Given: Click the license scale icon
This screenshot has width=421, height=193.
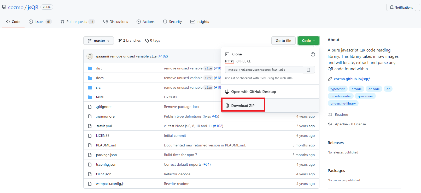Looking at the screenshot, I should click(x=330, y=124).
